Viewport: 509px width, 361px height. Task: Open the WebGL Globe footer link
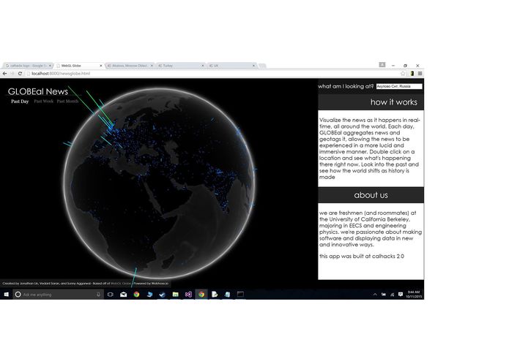121,284
